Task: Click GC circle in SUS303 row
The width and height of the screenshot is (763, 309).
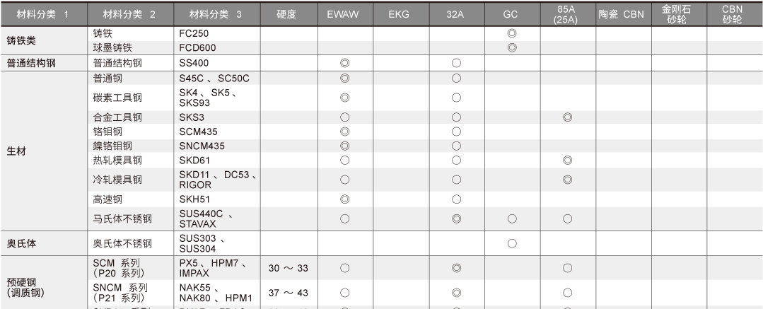Action: coord(512,243)
